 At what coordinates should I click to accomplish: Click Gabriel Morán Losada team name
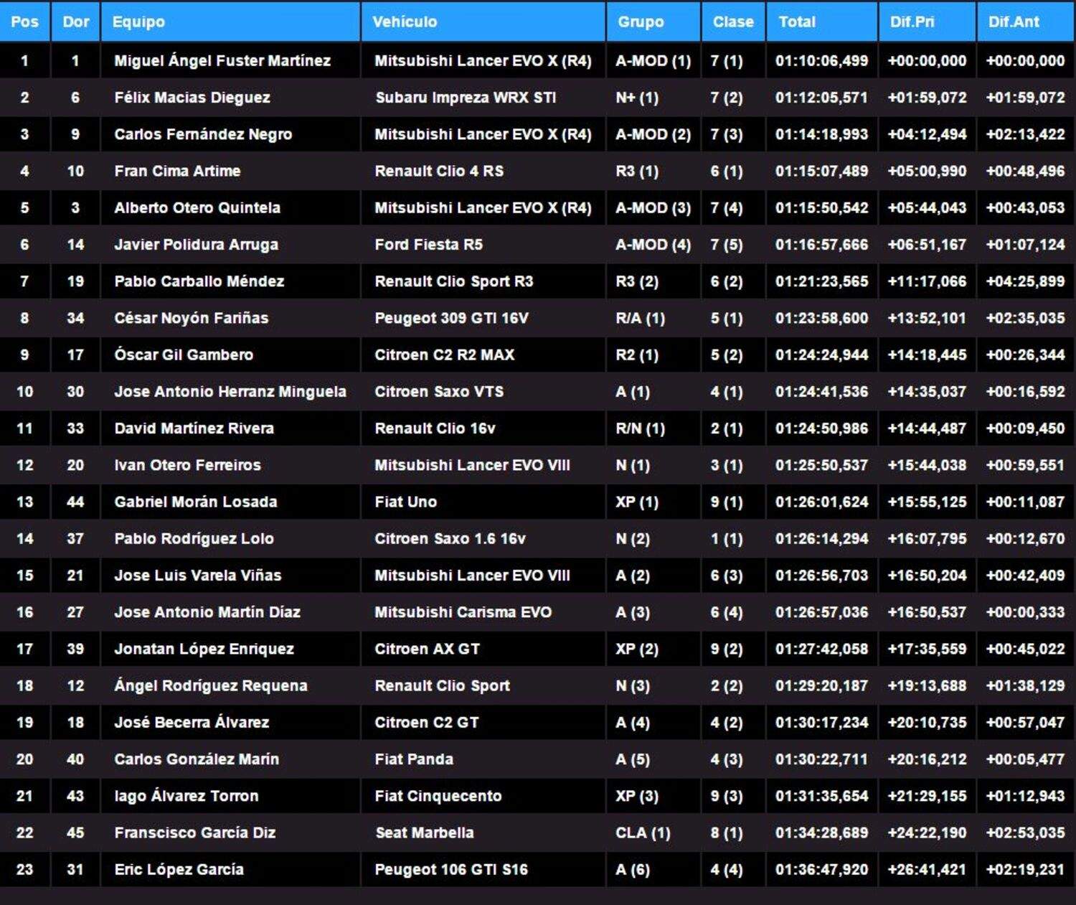click(x=195, y=502)
